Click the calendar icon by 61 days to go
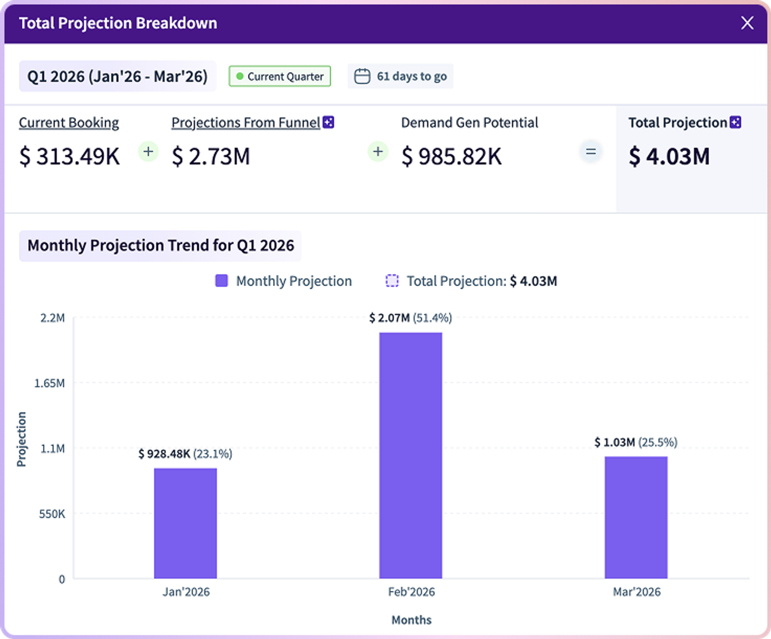The height and width of the screenshot is (639, 771). coord(362,76)
